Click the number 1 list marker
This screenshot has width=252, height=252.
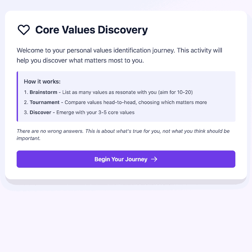click(x=26, y=92)
